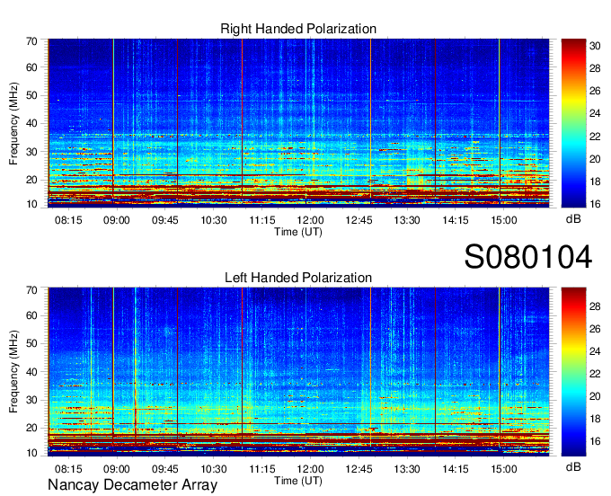Click the 70 MHz tick on bottom plot
The width and height of the screenshot is (611, 496).
coord(31,290)
